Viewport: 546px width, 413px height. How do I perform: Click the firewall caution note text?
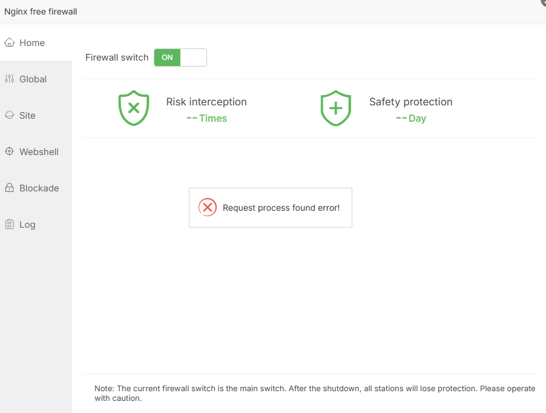[315, 394]
